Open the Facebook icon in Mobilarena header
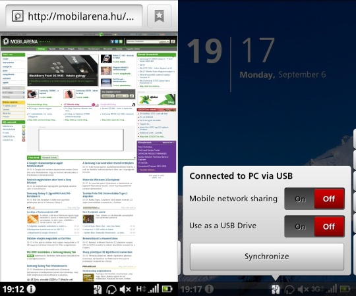The image size is (356, 296). point(112,41)
